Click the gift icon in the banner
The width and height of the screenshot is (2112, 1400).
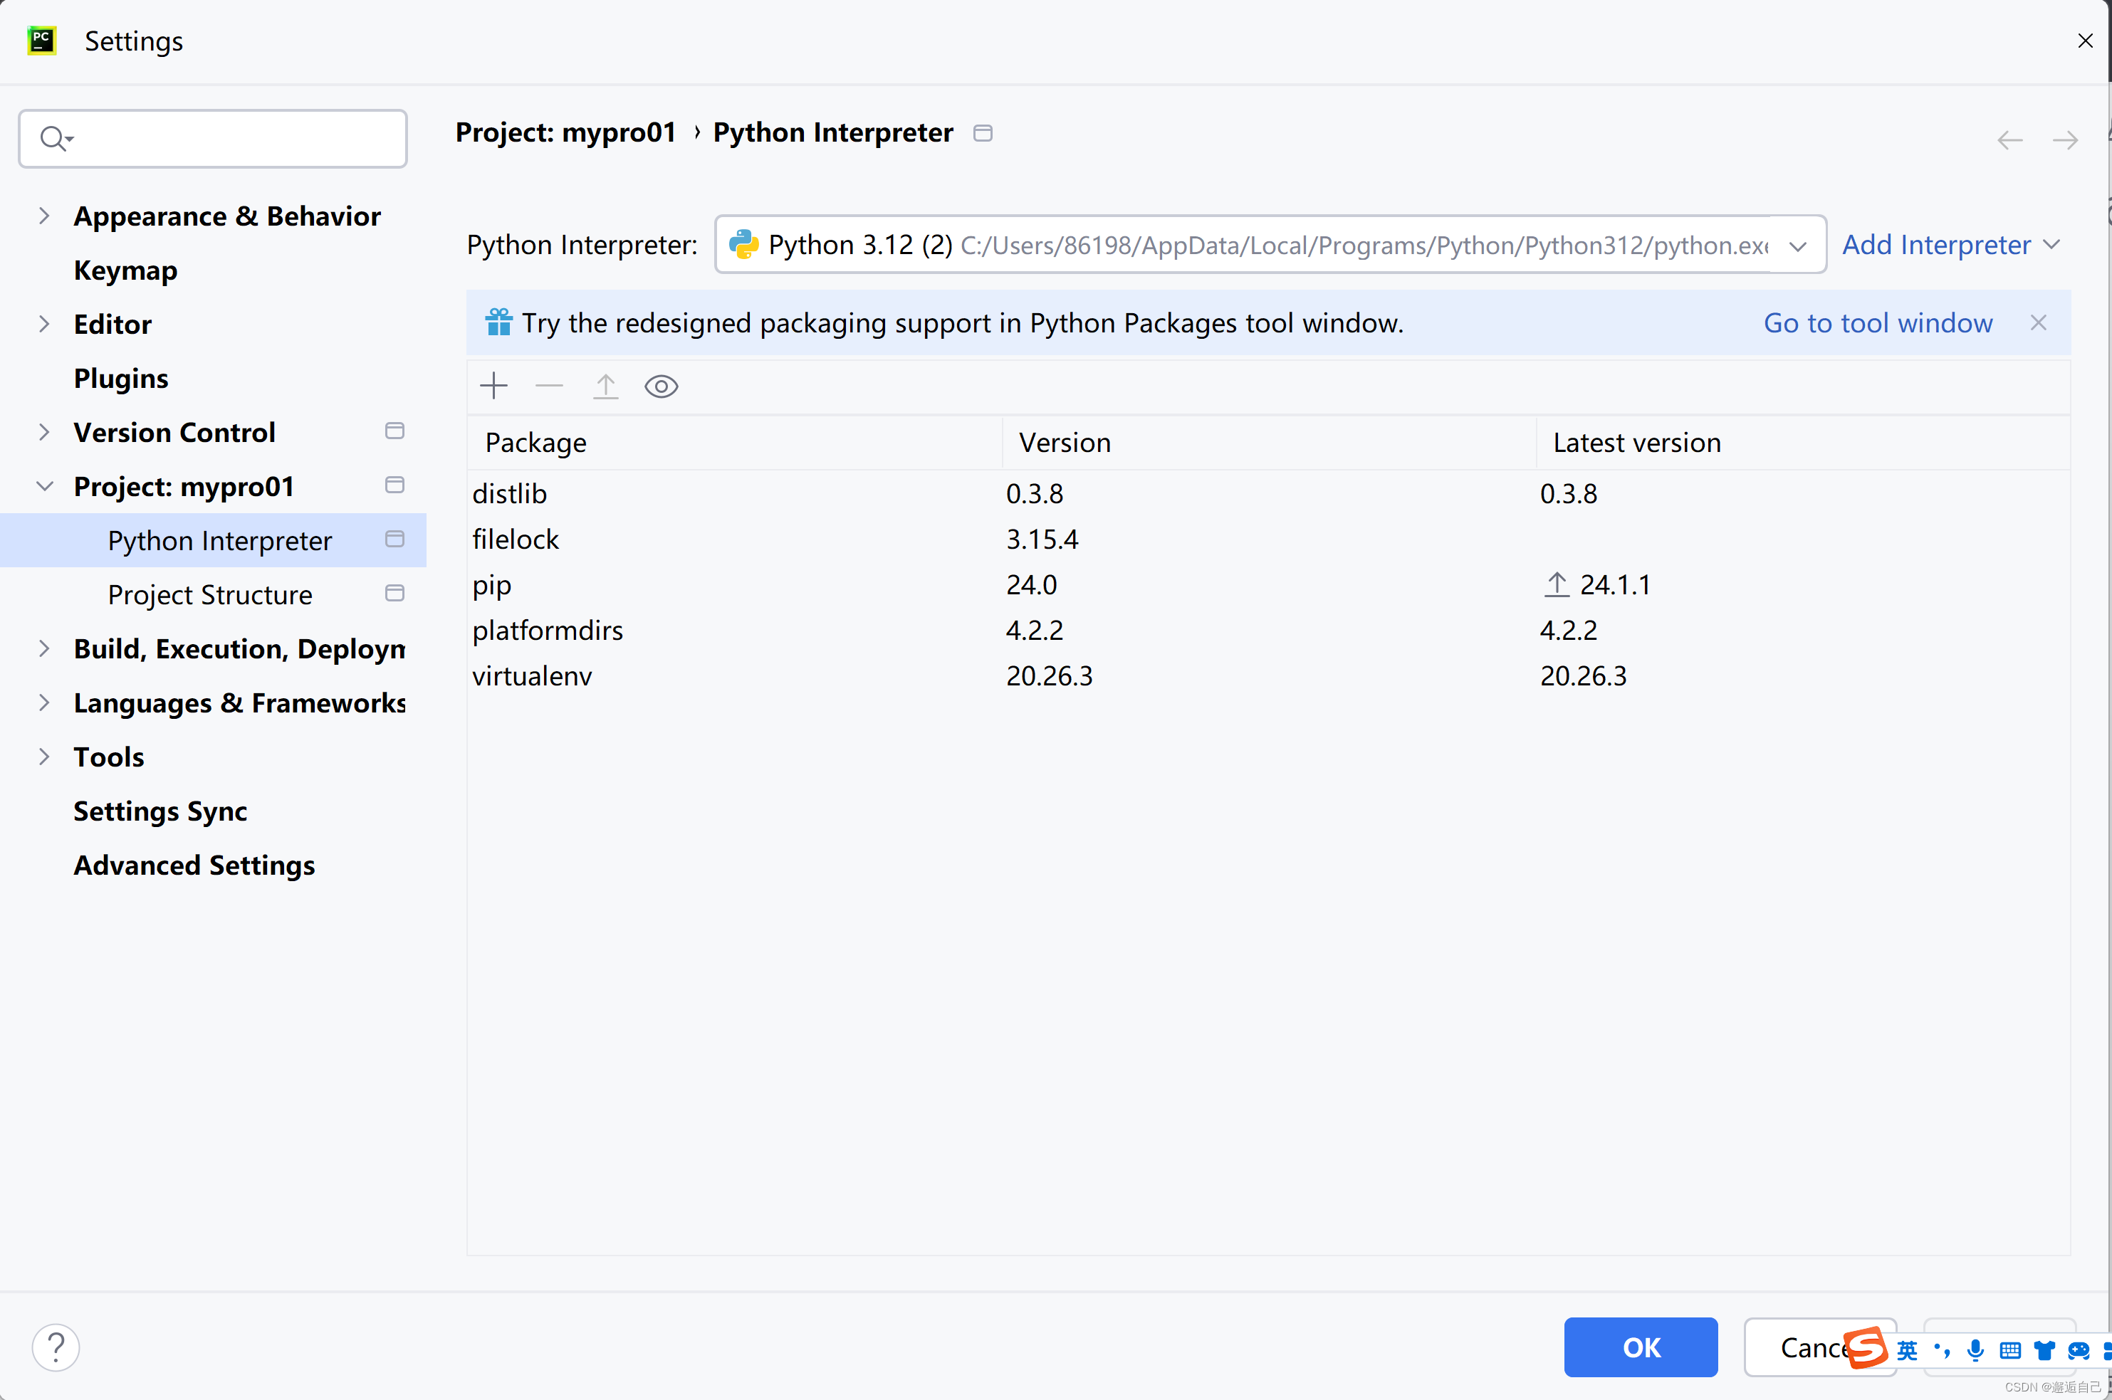coord(498,322)
